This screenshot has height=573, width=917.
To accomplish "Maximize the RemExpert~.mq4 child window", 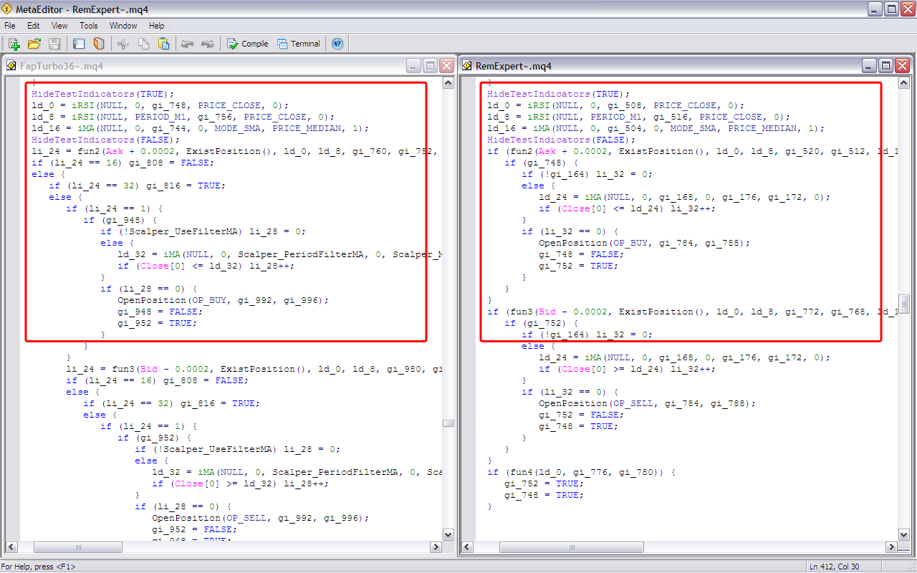I will coord(886,66).
